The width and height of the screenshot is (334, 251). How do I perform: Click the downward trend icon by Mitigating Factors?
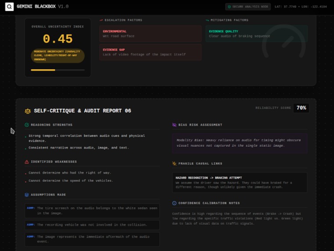(x=207, y=20)
